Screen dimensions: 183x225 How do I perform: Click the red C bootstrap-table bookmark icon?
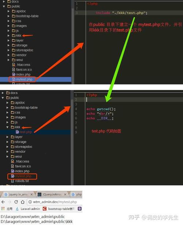tap(45, 209)
